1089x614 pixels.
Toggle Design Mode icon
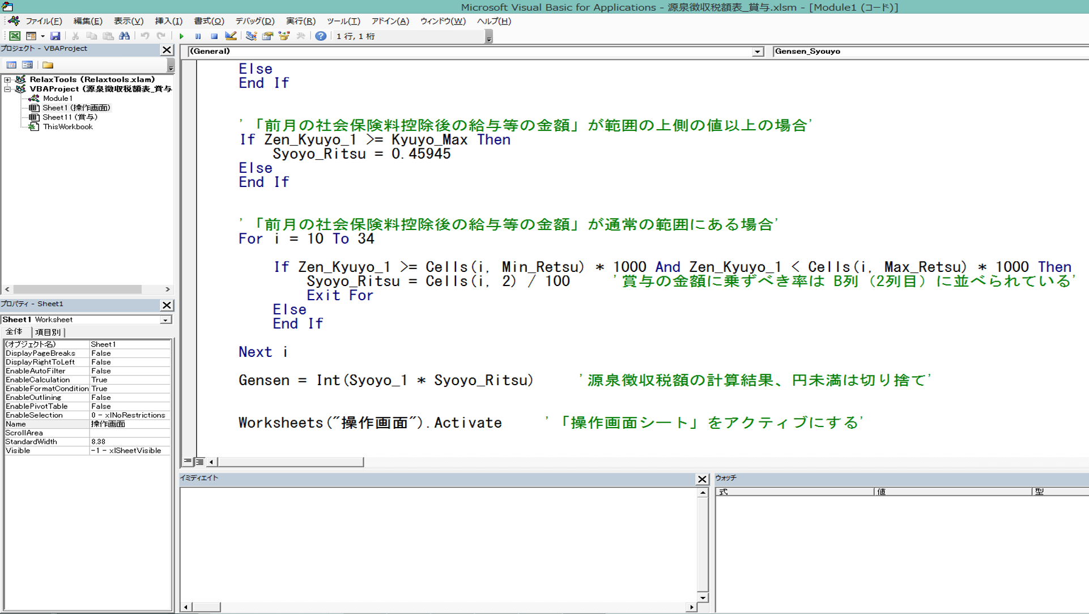[231, 36]
